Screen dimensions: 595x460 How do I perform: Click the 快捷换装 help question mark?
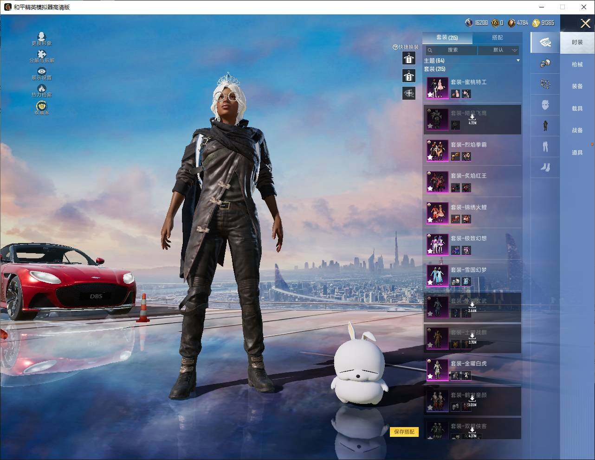pyautogui.click(x=395, y=47)
